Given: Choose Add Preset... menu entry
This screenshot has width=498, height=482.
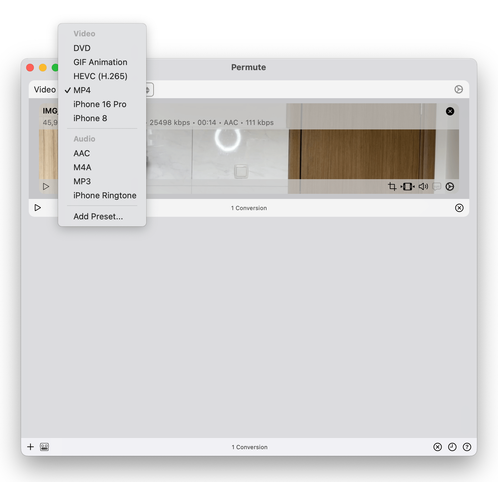Looking at the screenshot, I should 98,216.
